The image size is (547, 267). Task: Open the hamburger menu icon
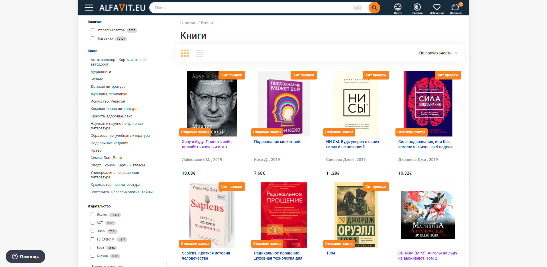click(x=89, y=8)
